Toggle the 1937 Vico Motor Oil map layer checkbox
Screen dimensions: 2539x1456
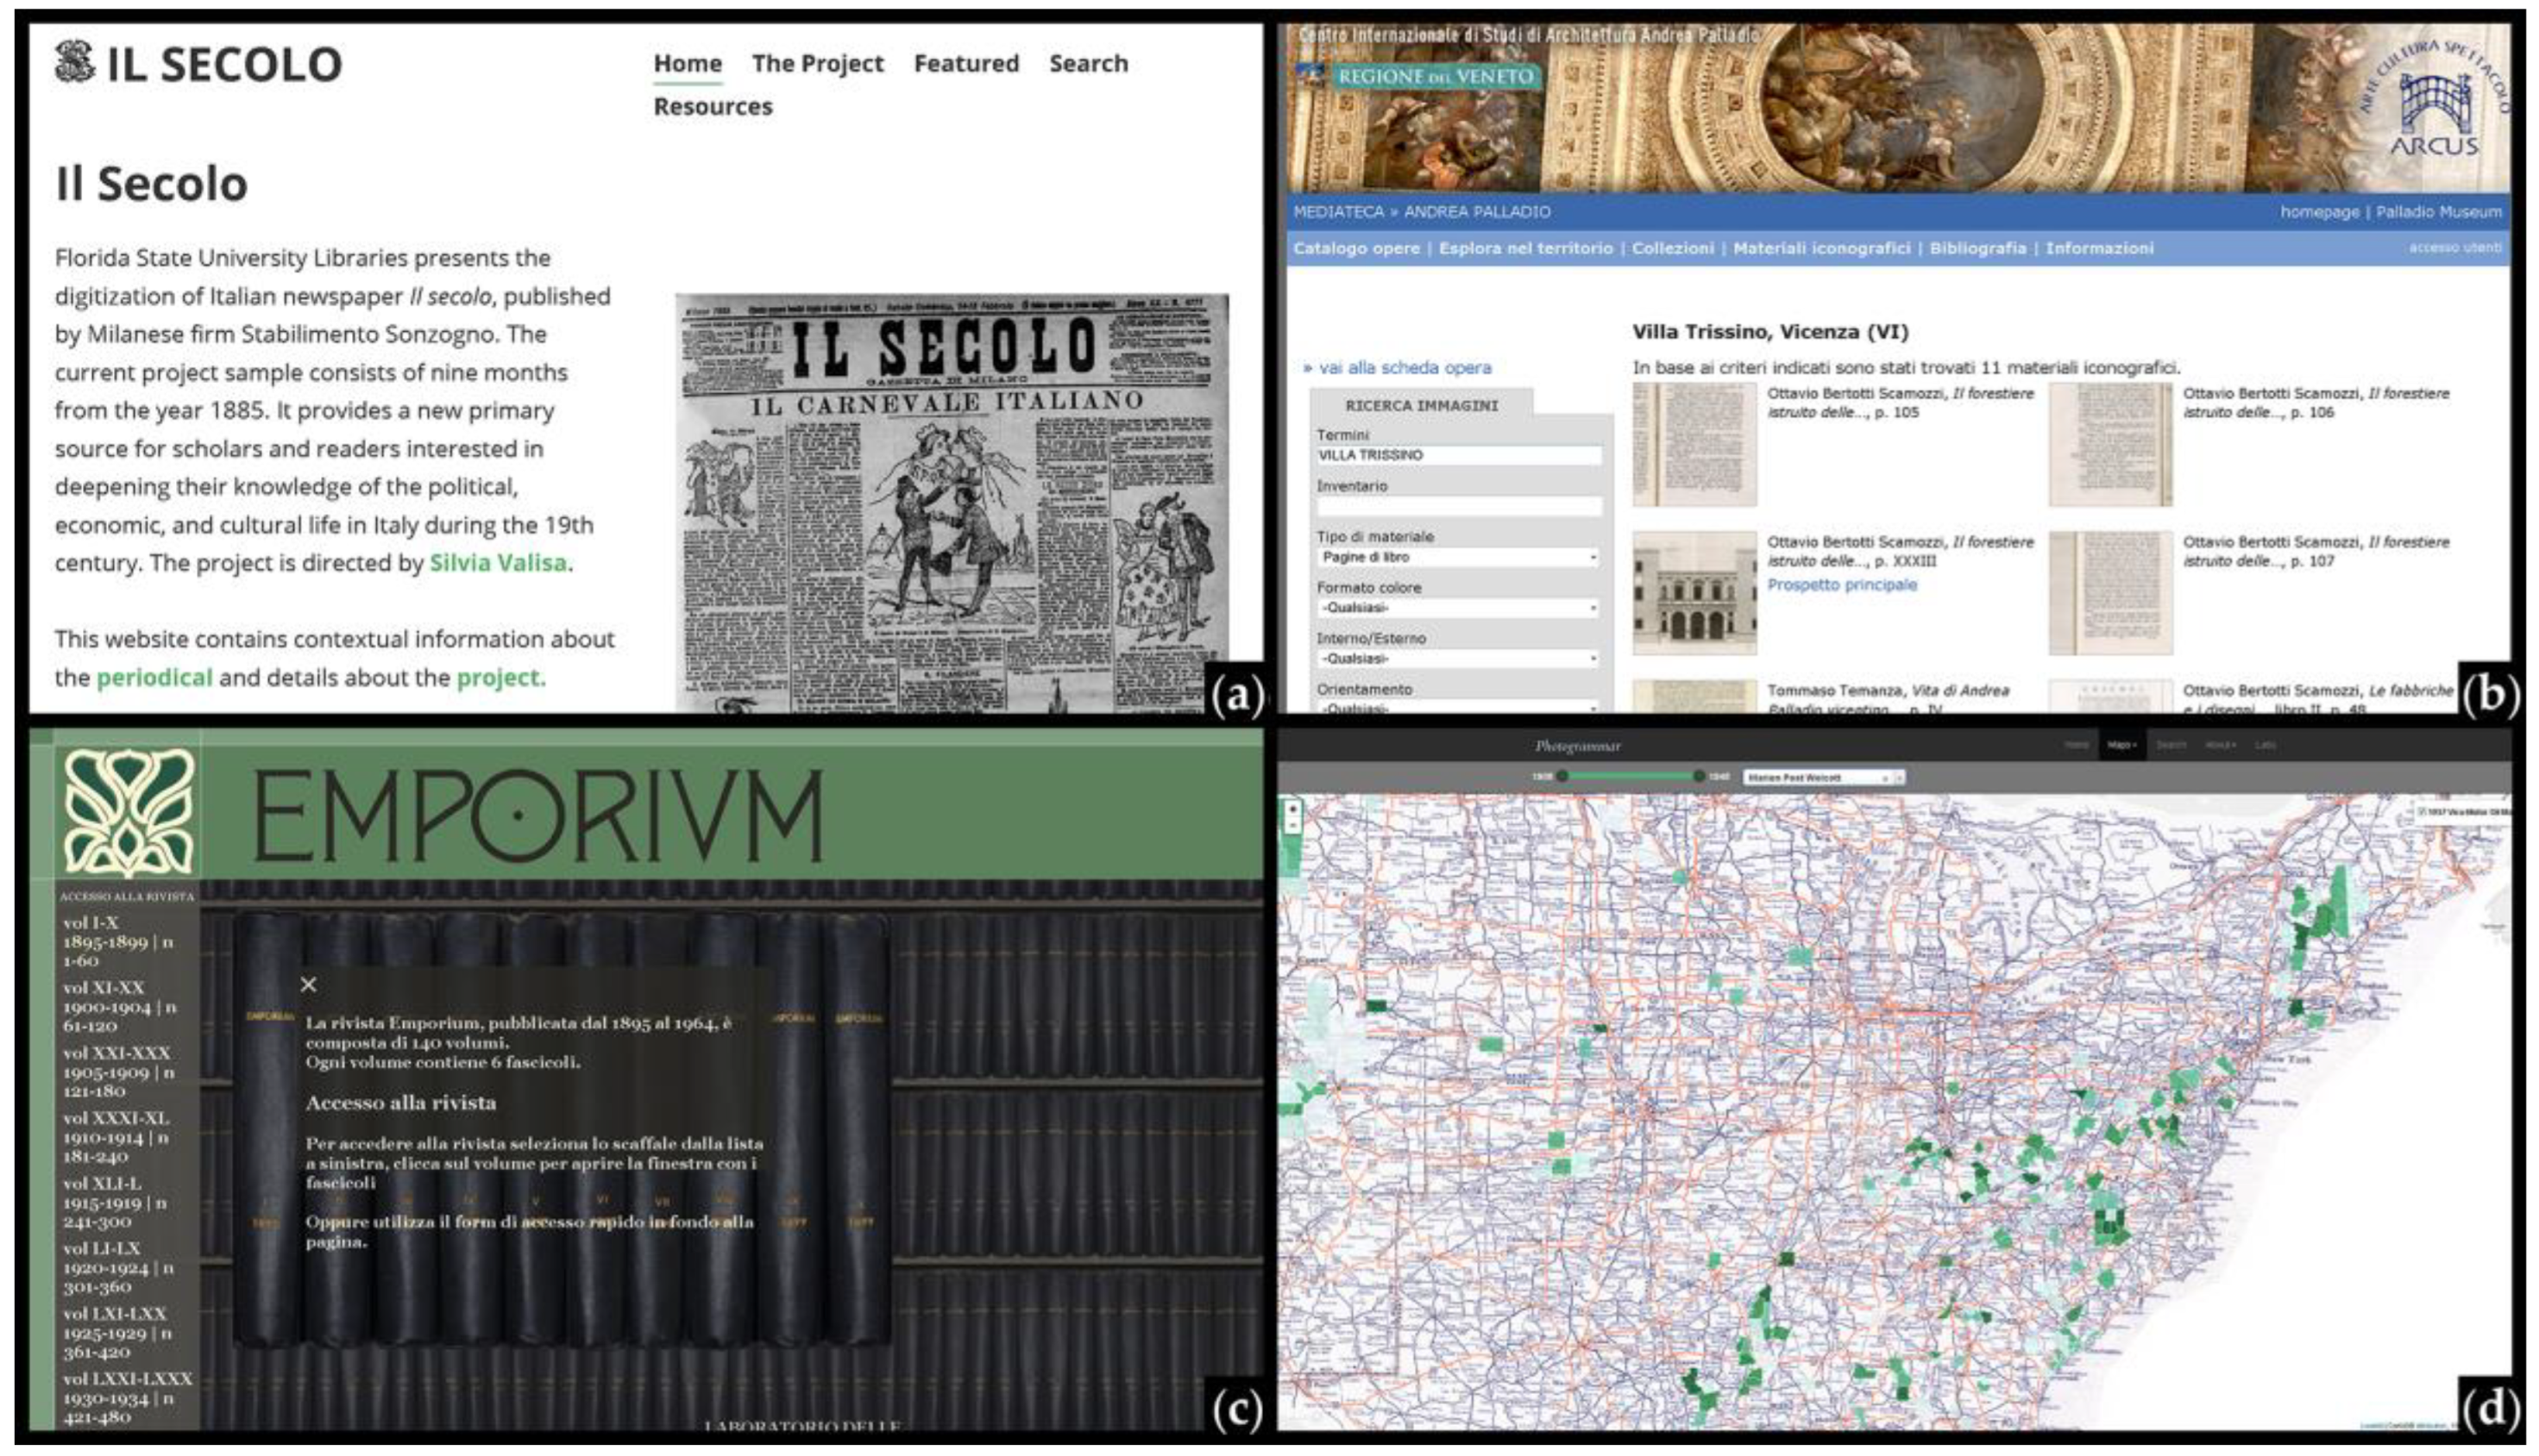(2422, 812)
